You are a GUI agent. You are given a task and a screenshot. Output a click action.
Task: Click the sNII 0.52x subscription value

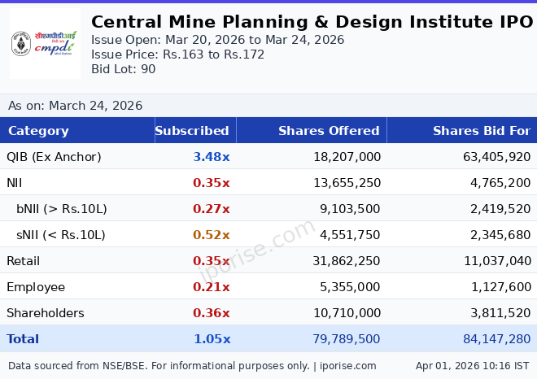click(211, 235)
